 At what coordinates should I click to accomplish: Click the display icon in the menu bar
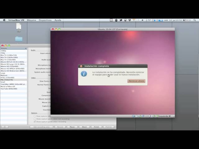(111, 20)
